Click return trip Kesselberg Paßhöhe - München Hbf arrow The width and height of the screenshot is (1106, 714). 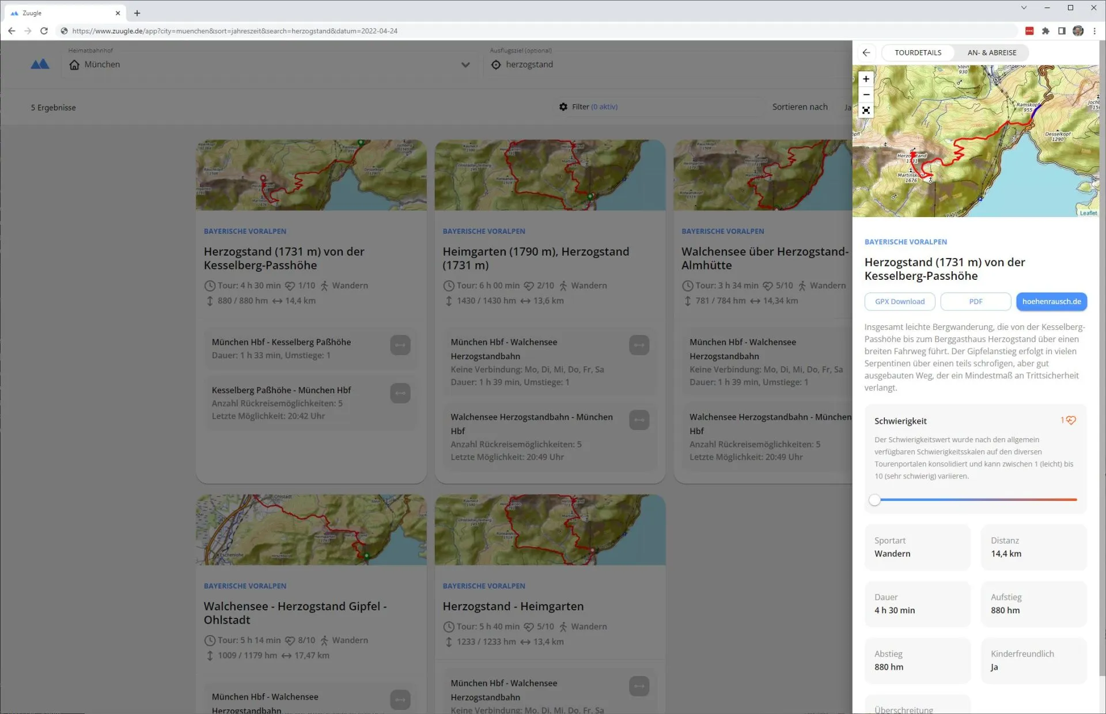(x=400, y=393)
